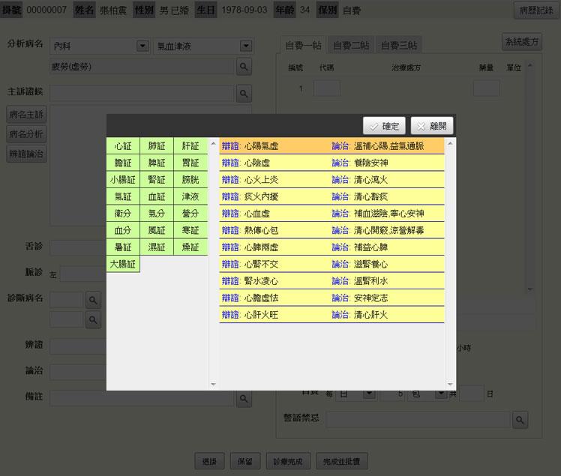Click the syndrome list scrollbar down arrow
The height and width of the screenshot is (476, 561).
click(x=450, y=385)
